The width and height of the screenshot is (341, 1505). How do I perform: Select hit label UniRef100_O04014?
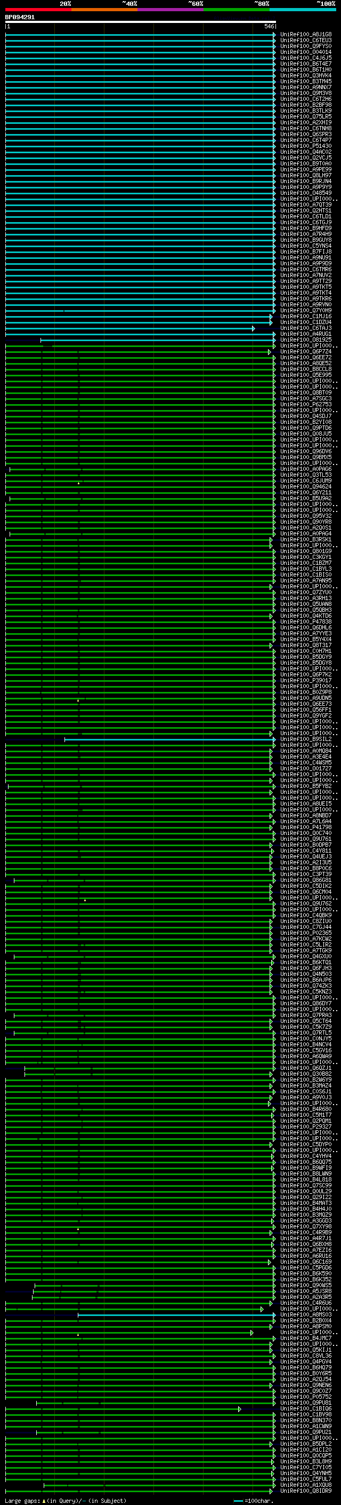306,52
